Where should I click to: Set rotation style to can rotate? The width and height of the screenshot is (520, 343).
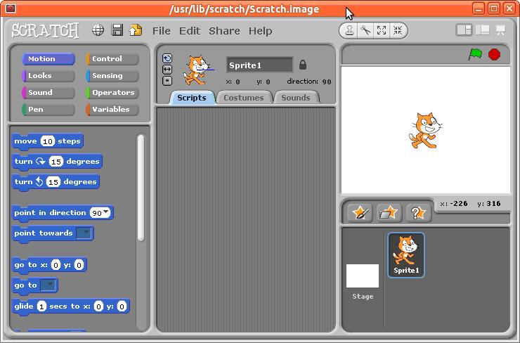click(167, 58)
